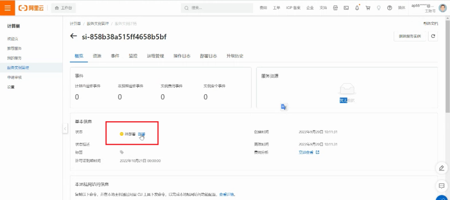Open the 支持 menu in the top bar
Viewport: 450px width, 200px height.
click(x=323, y=8)
